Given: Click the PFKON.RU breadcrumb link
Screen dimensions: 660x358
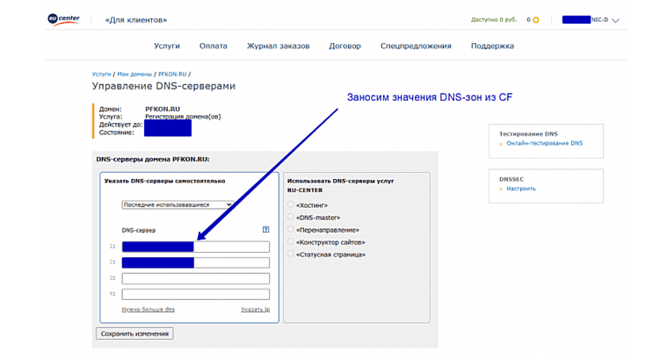Looking at the screenshot, I should 172,74.
